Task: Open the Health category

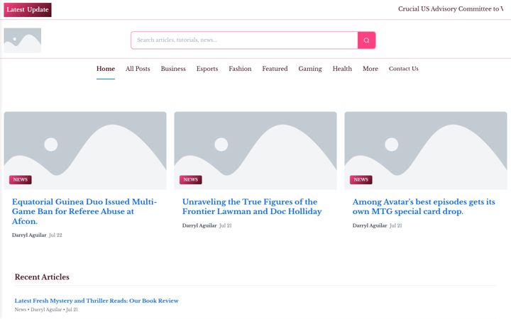Action: pos(342,69)
